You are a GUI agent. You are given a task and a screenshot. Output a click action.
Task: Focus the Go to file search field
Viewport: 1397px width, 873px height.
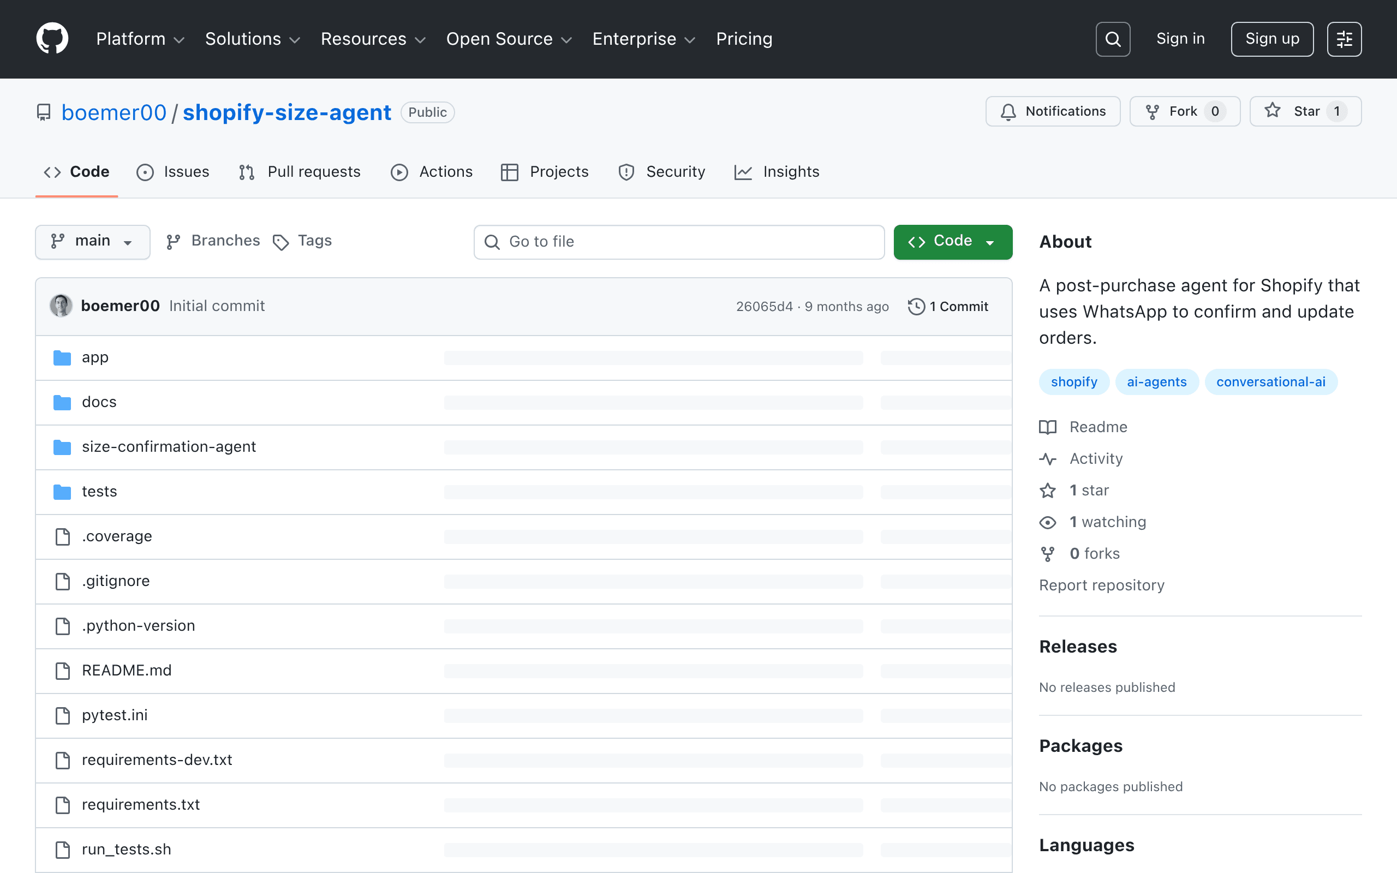click(679, 242)
